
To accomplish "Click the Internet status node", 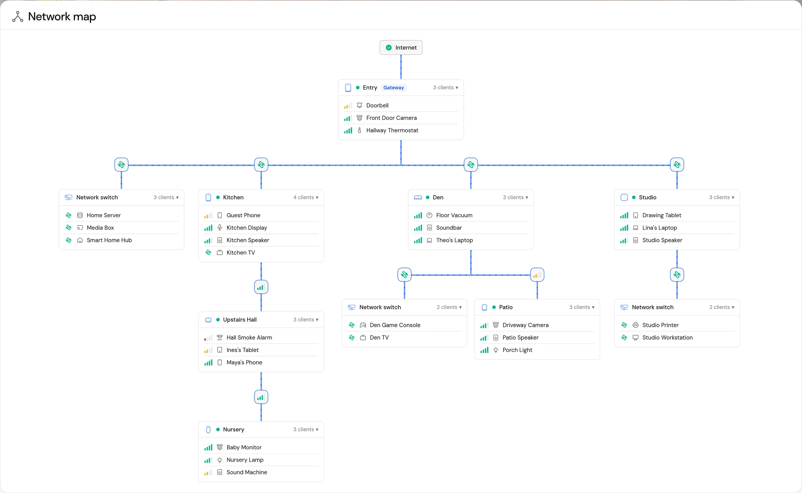I will click(x=401, y=48).
